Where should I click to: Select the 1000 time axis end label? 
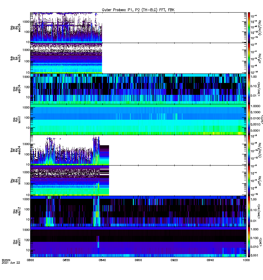pyautogui.click(x=246, y=260)
